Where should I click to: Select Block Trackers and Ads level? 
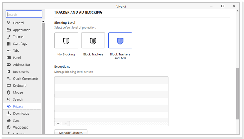tap(120, 40)
